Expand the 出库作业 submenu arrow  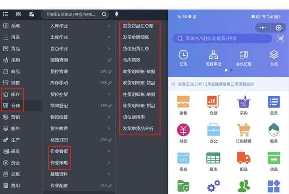click(x=109, y=37)
